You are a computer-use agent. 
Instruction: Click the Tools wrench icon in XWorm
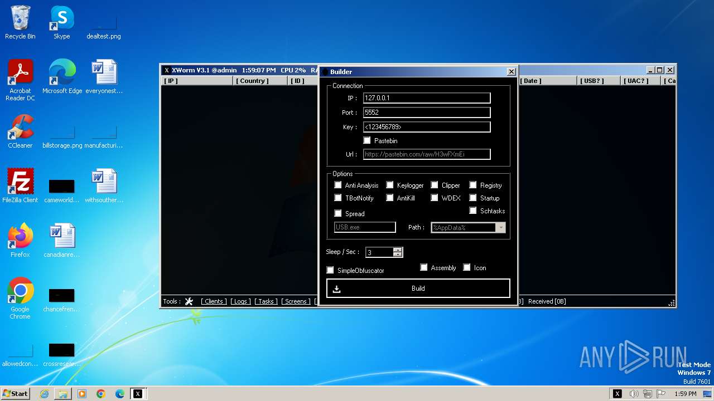(189, 301)
